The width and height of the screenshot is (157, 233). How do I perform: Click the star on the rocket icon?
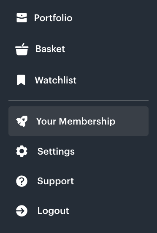tap(23, 119)
